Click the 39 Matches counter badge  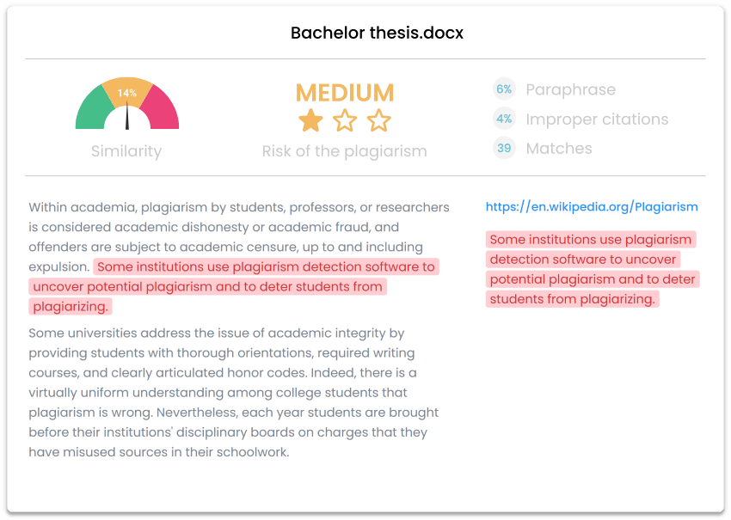504,148
